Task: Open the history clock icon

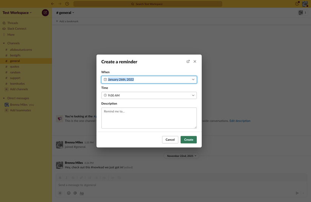Action: tap(67, 4)
